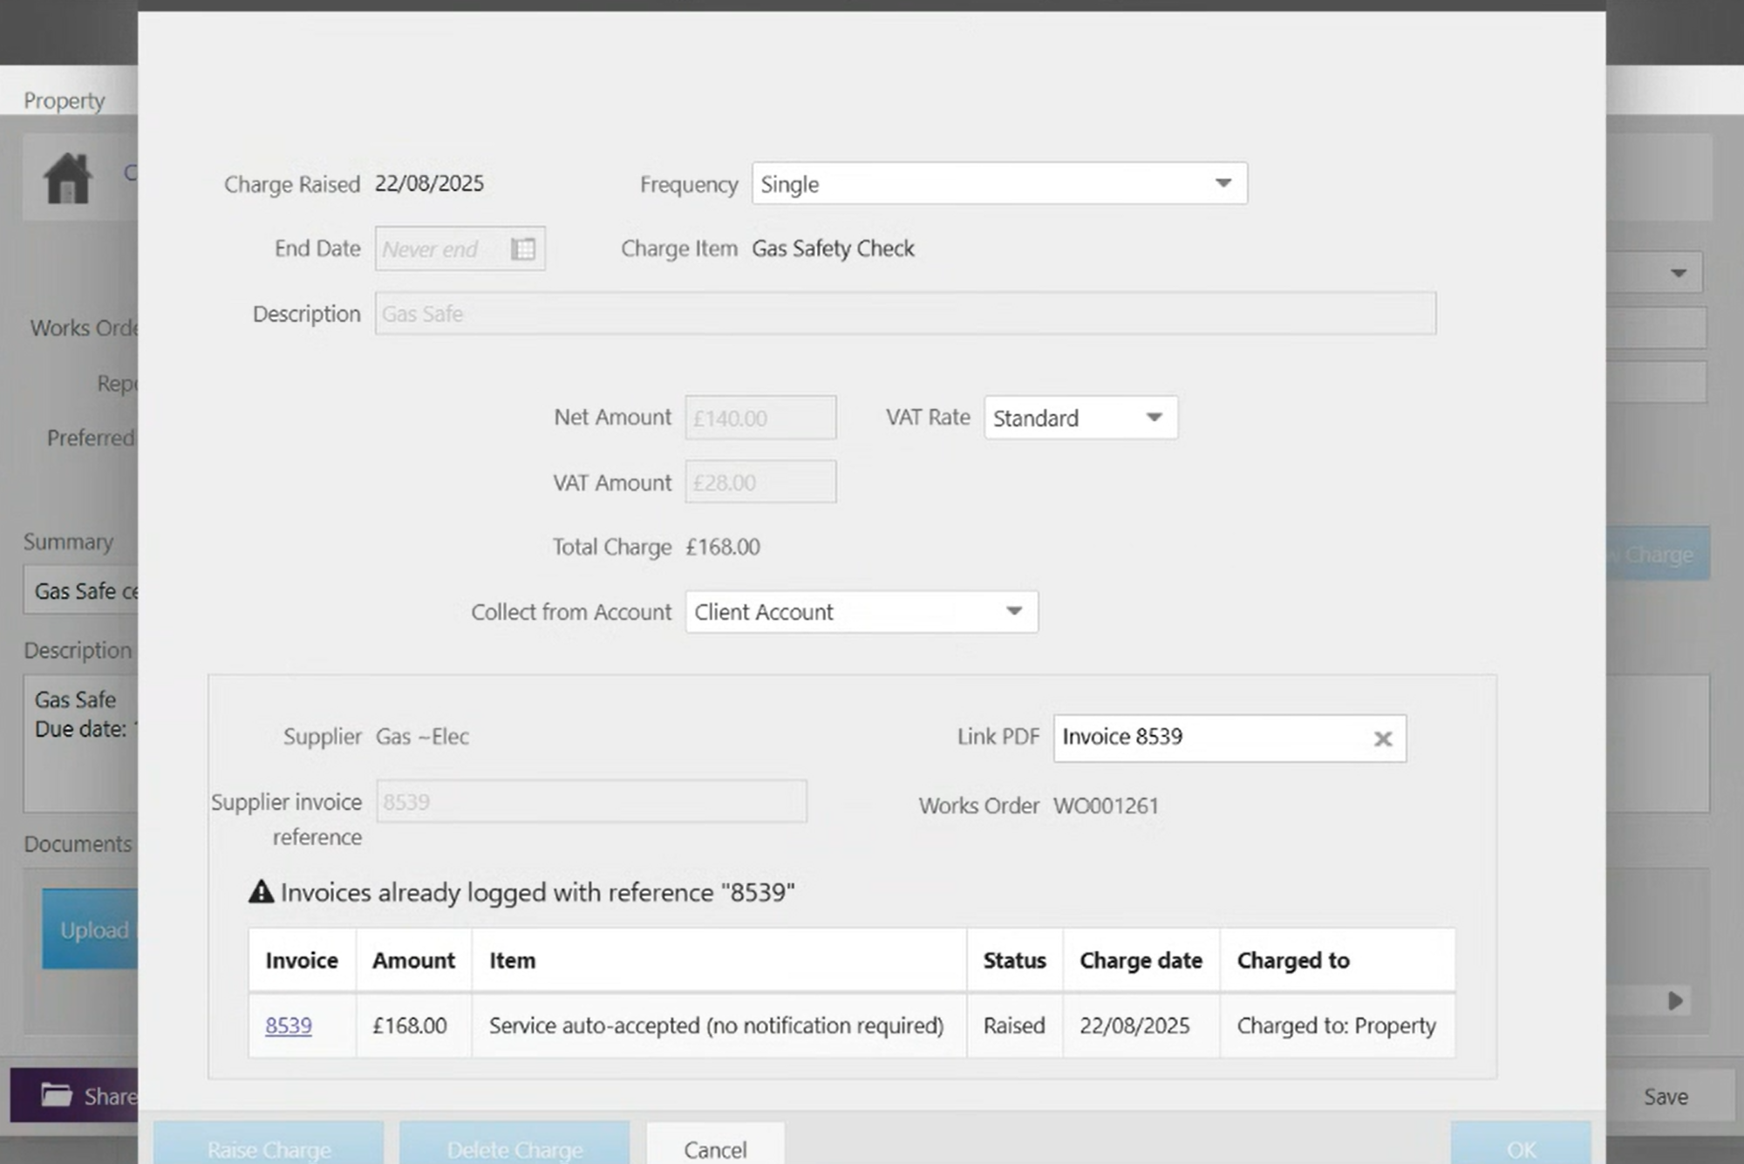The width and height of the screenshot is (1744, 1164).
Task: Click Save in the Property window
Action: (1666, 1097)
